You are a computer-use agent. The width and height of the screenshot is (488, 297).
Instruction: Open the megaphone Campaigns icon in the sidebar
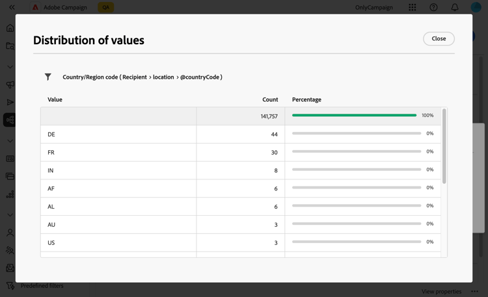10,84
